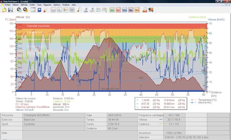Viewport: 231px width, 140px height.
Task: Click the download arrow over chart icon
Action: pyautogui.click(x=86, y=10)
